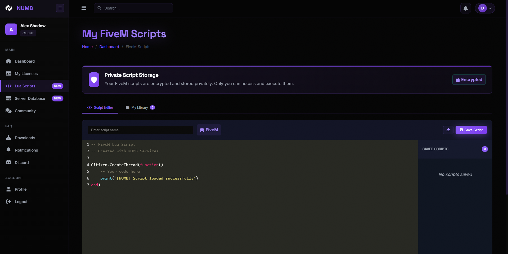Click the Dashboard house icon
508x254 pixels.
point(8,61)
